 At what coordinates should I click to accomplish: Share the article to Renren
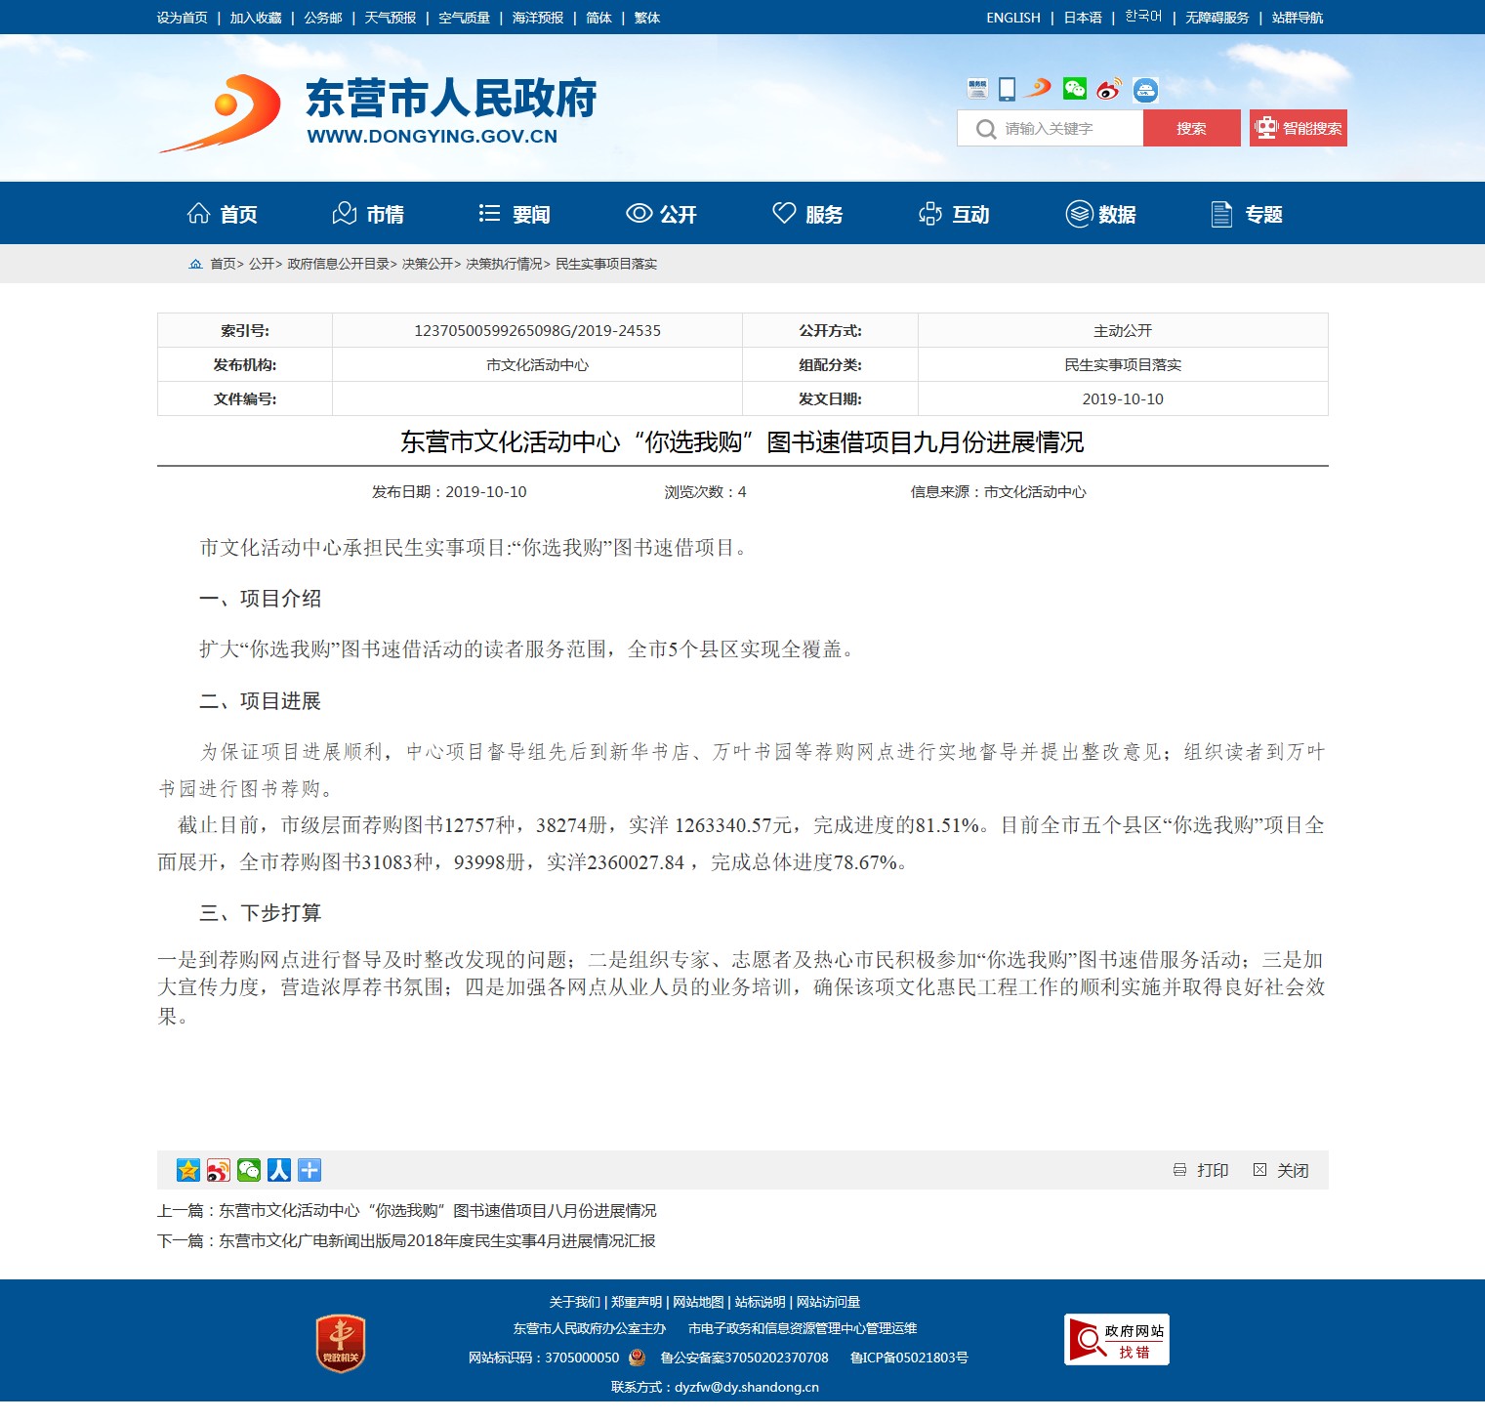[279, 1170]
